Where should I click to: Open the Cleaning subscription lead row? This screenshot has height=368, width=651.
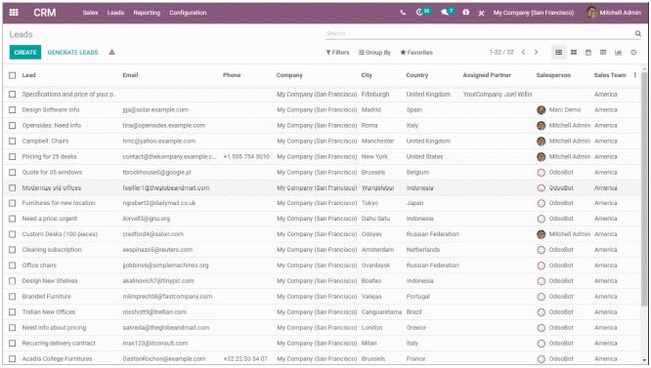(x=323, y=250)
